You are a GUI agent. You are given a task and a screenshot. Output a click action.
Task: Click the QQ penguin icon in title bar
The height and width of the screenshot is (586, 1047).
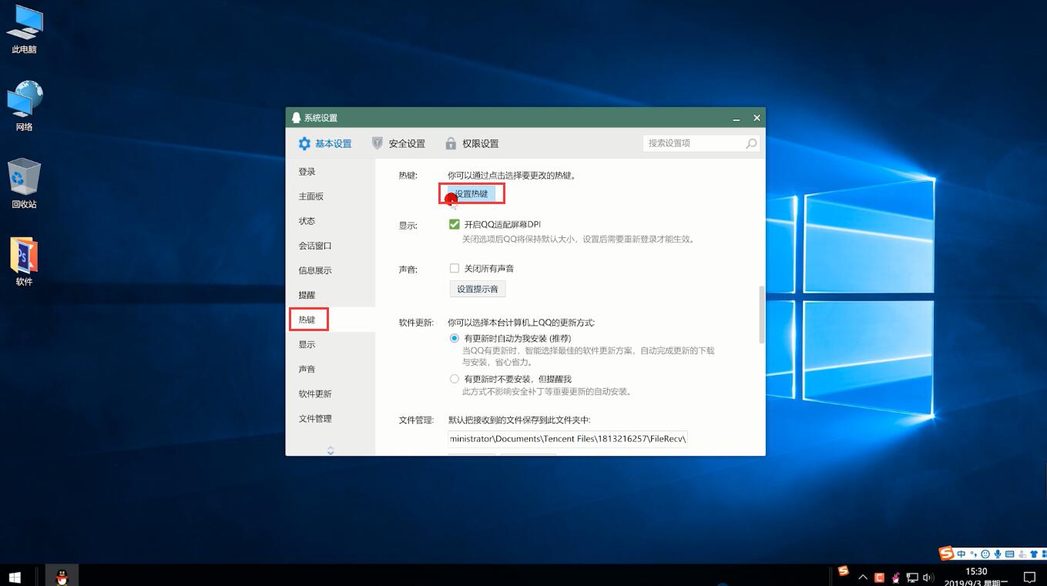pos(297,118)
